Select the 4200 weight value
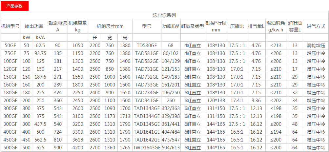 click(x=78, y=148)
